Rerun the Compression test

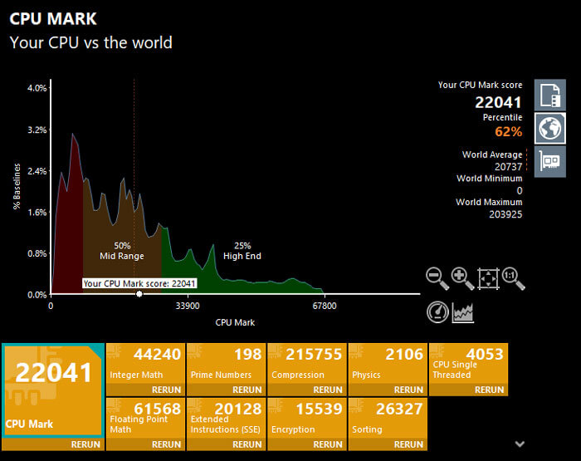pyautogui.click(x=328, y=390)
